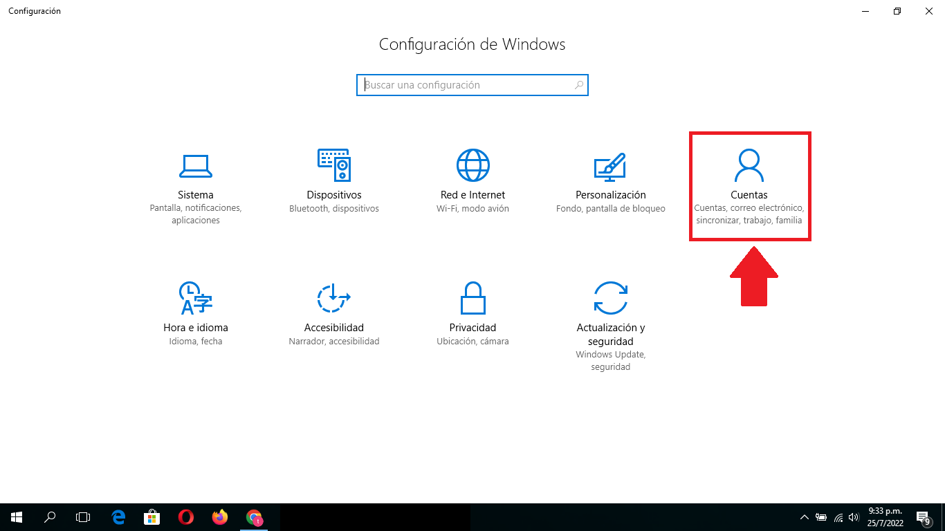Click the magnifier icon in search box
The height and width of the screenshot is (531, 945).
[x=579, y=85]
